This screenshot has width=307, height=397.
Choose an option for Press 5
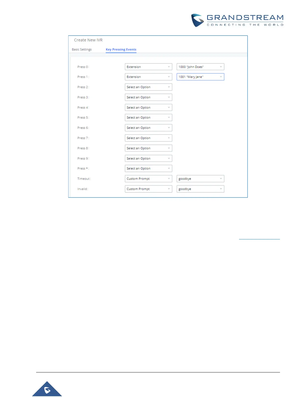[x=148, y=118]
